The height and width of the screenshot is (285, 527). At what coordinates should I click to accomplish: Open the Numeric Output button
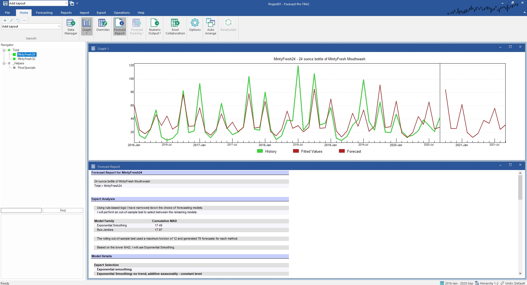point(155,26)
